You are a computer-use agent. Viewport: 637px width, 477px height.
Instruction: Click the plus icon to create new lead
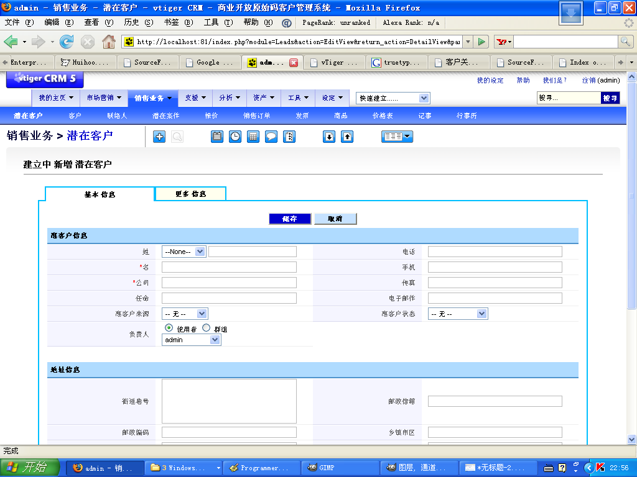click(x=159, y=137)
